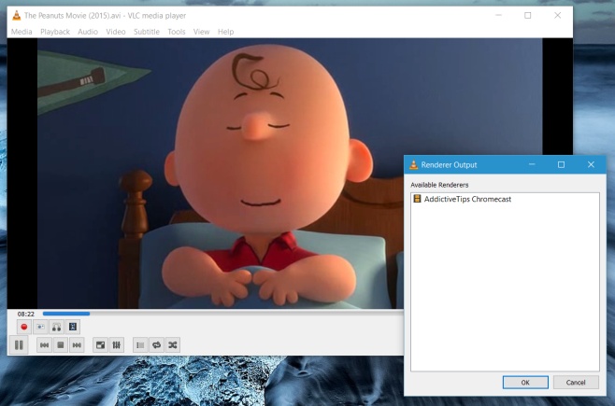Open the Help menu
Viewport: 615px width, 406px height.
225,32
